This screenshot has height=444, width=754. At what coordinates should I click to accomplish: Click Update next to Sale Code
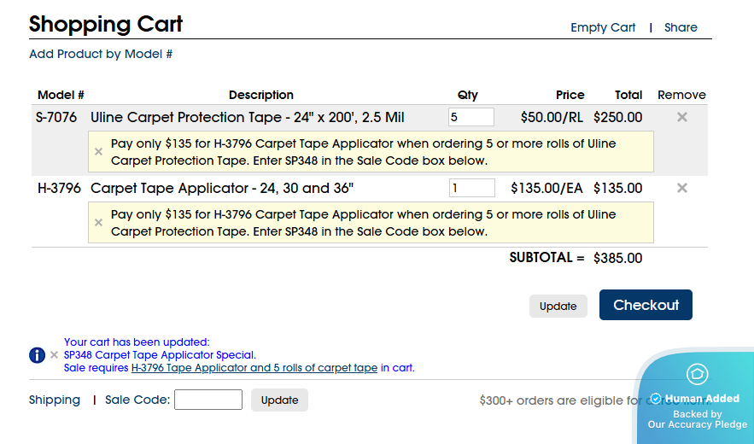click(279, 400)
